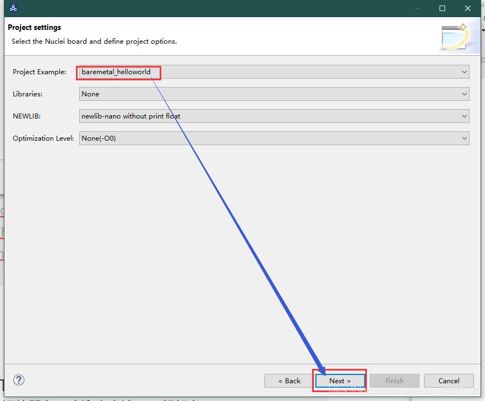This screenshot has width=485, height=401.
Task: Close the wizard window
Action: click(x=468, y=8)
